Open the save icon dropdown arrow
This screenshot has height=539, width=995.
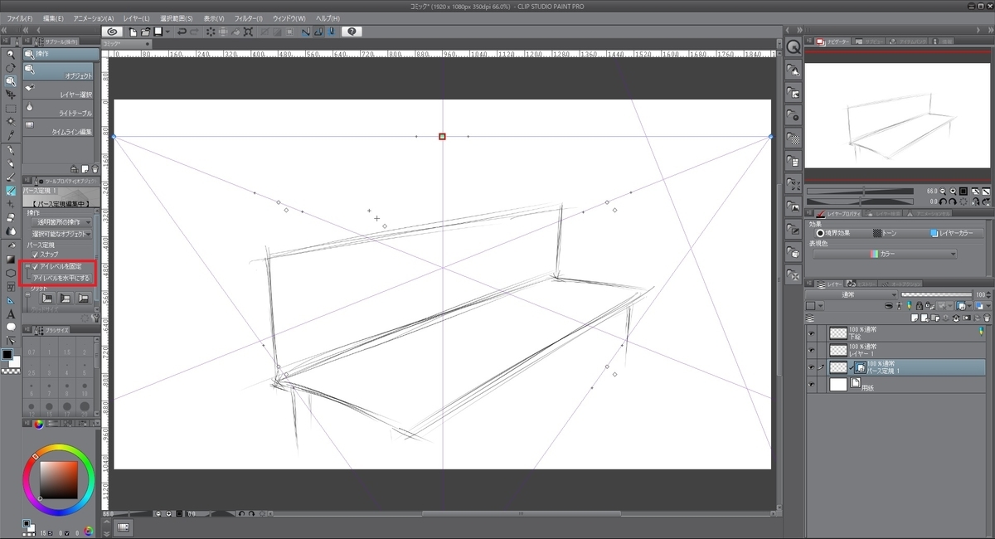167,32
